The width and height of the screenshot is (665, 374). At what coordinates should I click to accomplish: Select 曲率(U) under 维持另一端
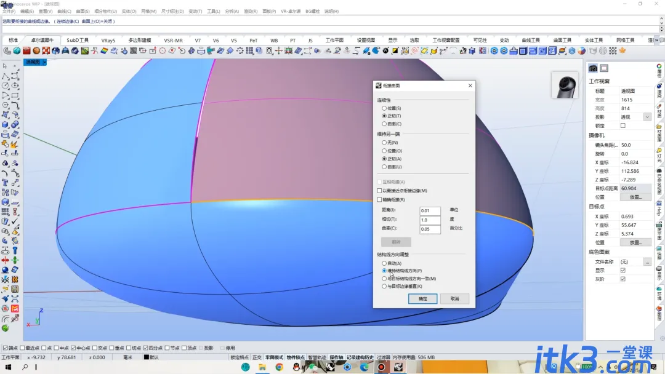[x=392, y=167]
